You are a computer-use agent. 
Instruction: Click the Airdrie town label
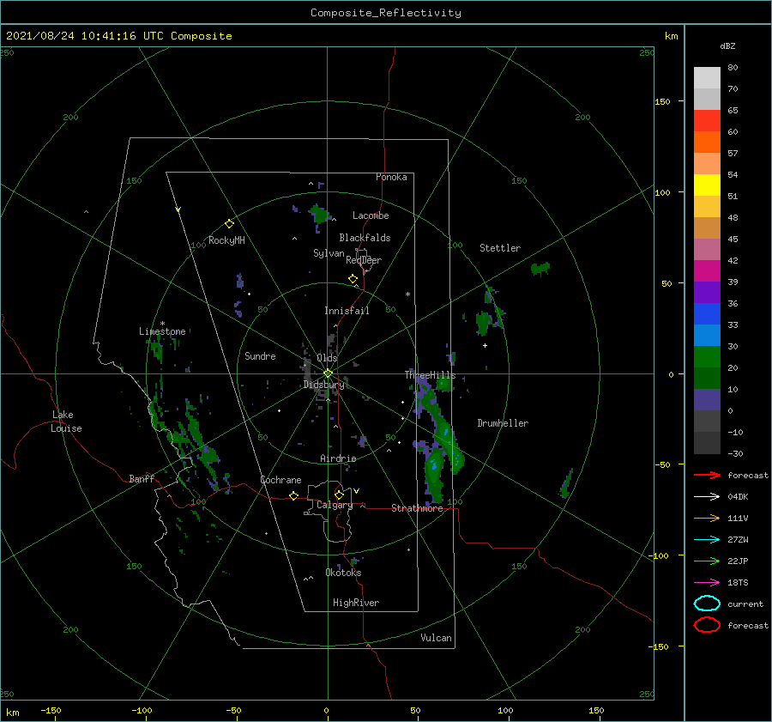(338, 458)
